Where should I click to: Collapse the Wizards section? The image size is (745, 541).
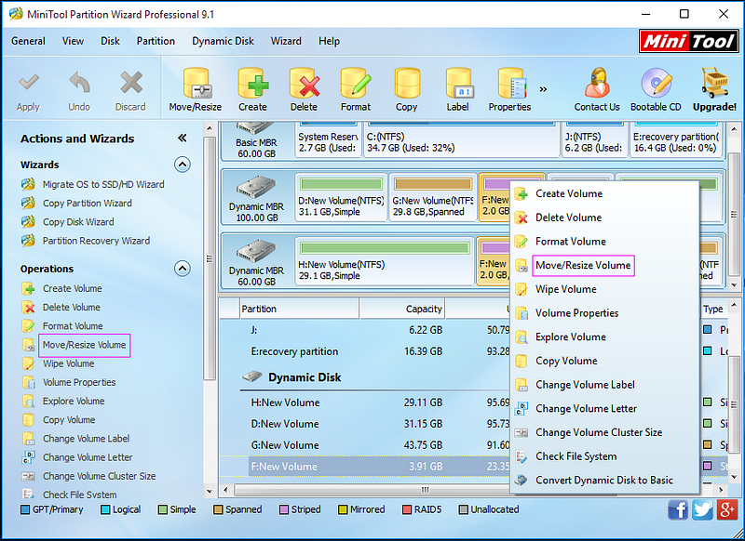point(183,165)
